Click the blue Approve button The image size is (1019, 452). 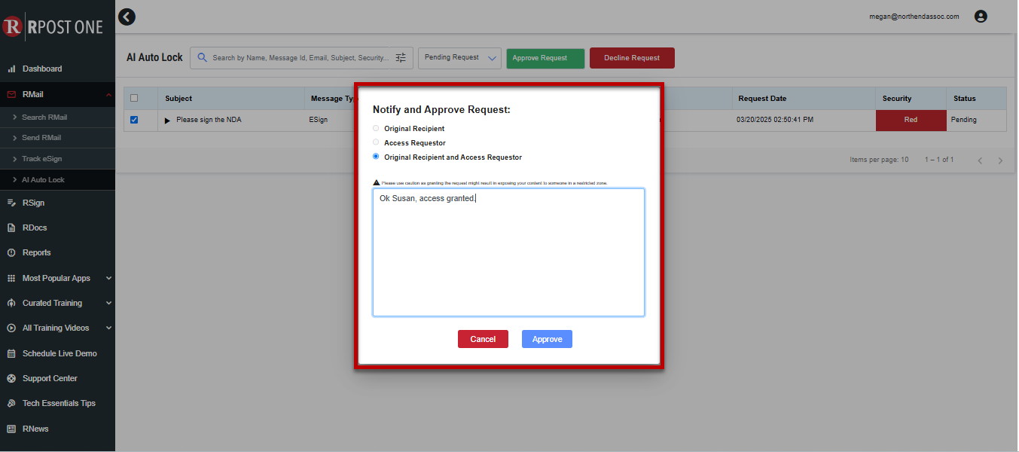pos(547,339)
